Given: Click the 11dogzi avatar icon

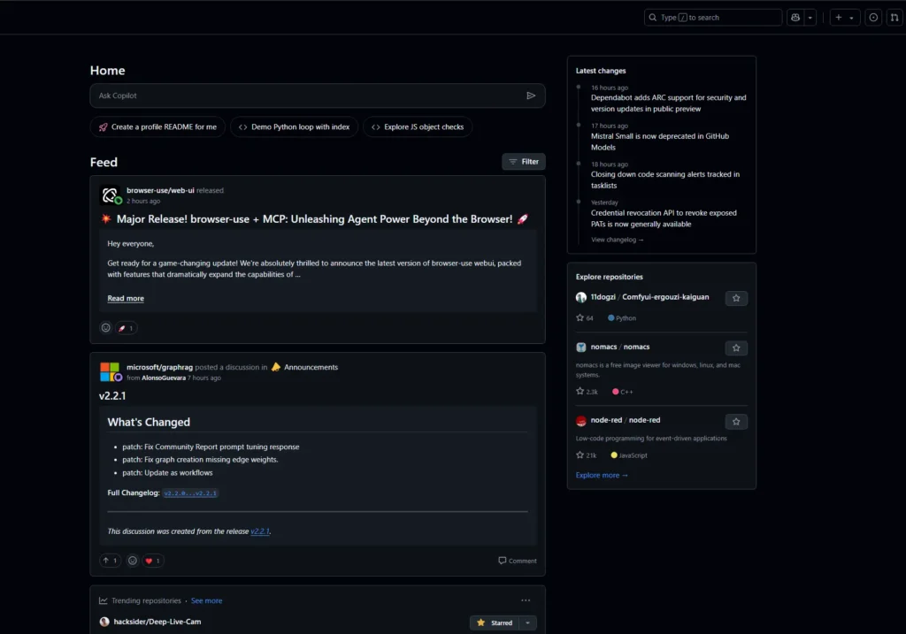Looking at the screenshot, I should [581, 297].
